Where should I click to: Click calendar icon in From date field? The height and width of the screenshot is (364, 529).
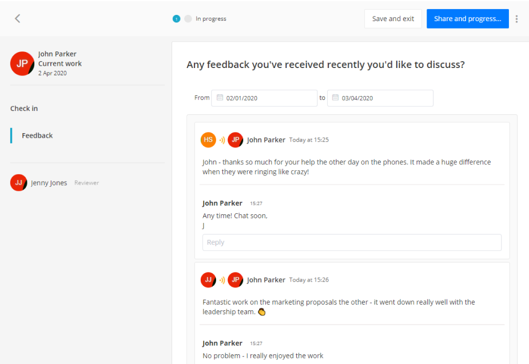220,98
